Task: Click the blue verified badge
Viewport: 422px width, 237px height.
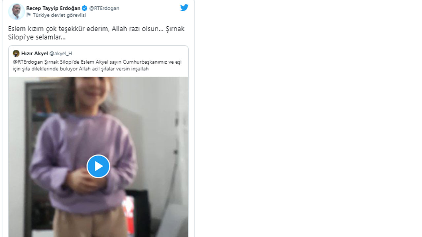Action: (85, 8)
